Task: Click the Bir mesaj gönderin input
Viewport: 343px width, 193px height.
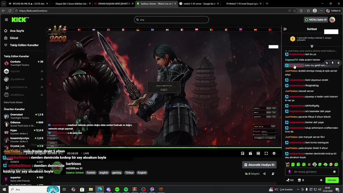Action: (x=312, y=172)
